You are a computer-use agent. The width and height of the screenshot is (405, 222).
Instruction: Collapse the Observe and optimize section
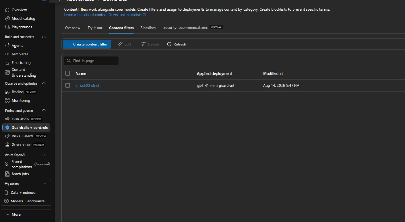44,83
